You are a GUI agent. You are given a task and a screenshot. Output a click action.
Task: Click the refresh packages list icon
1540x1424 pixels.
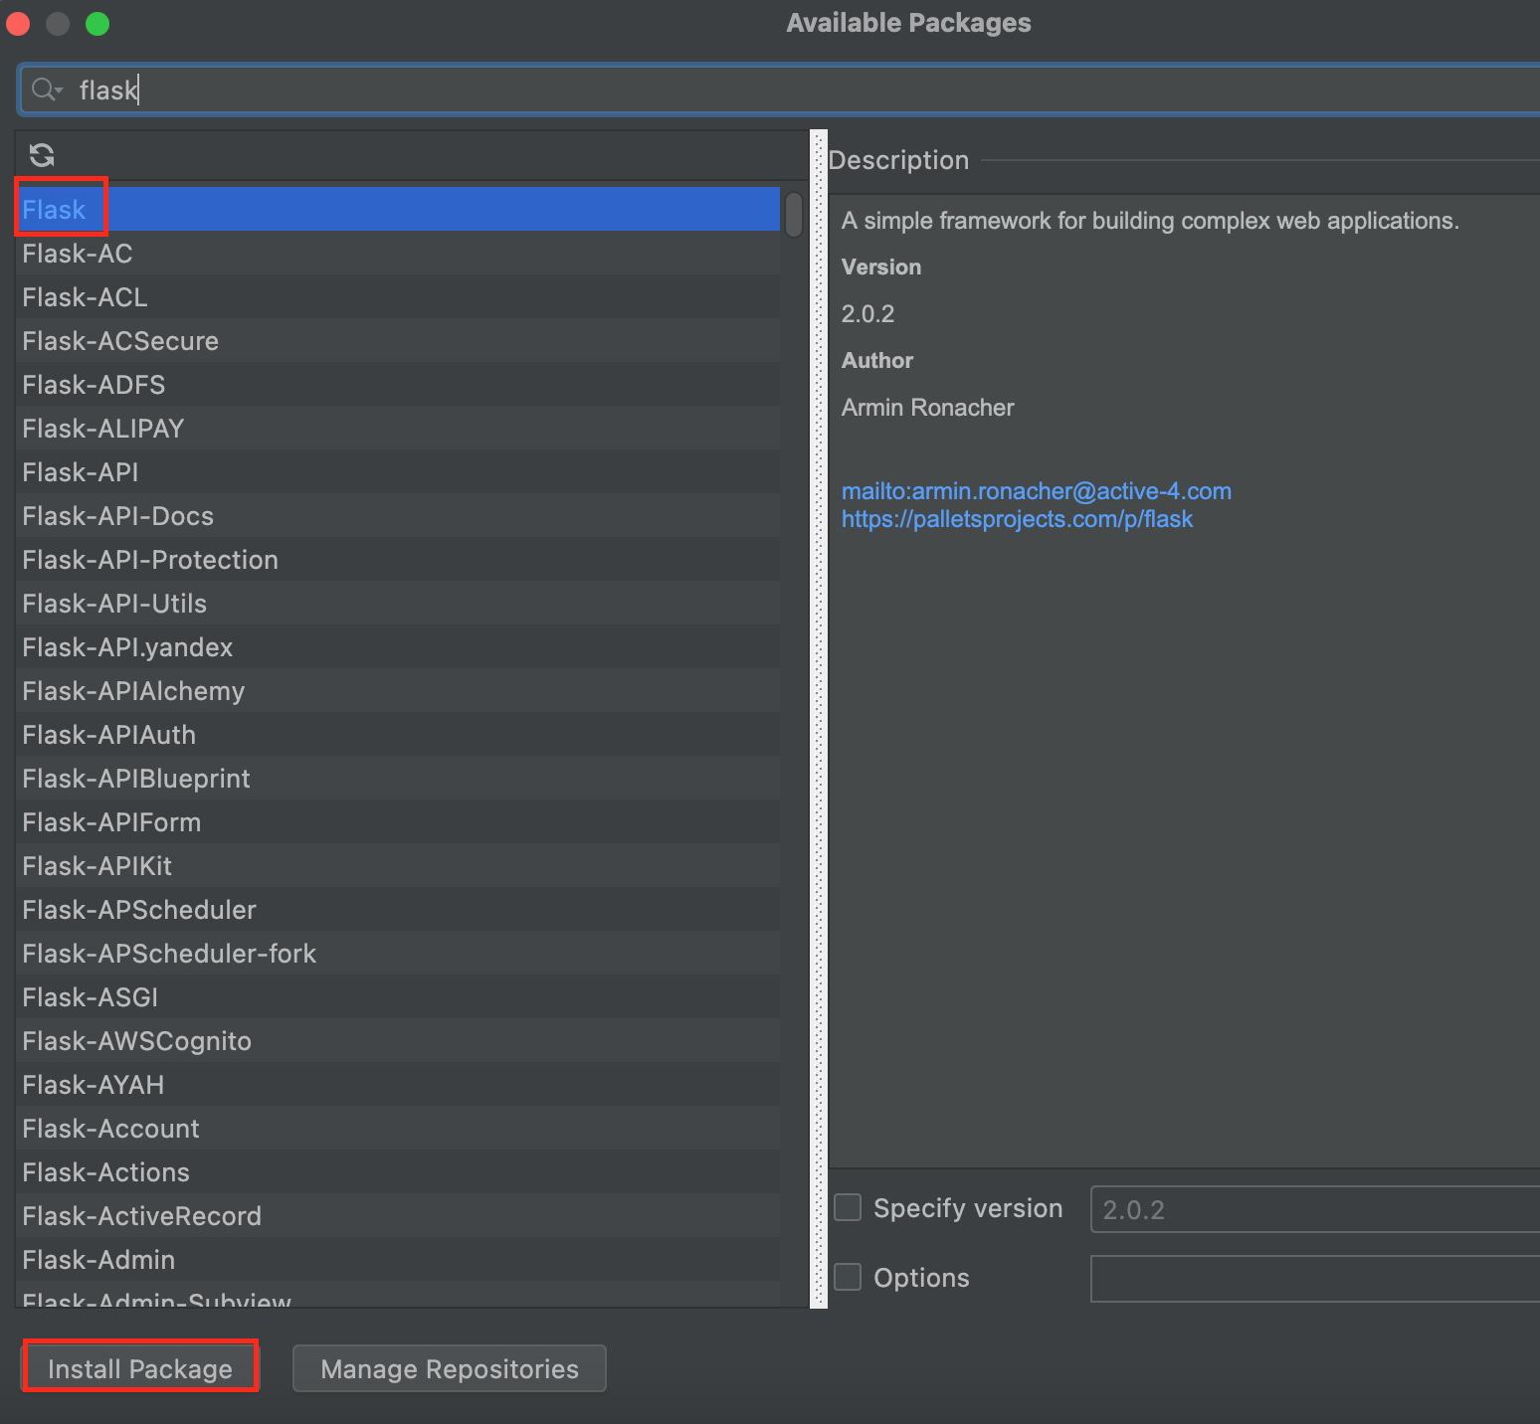(x=42, y=155)
